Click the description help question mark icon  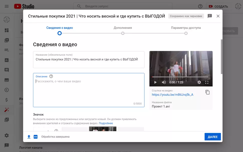51,76
